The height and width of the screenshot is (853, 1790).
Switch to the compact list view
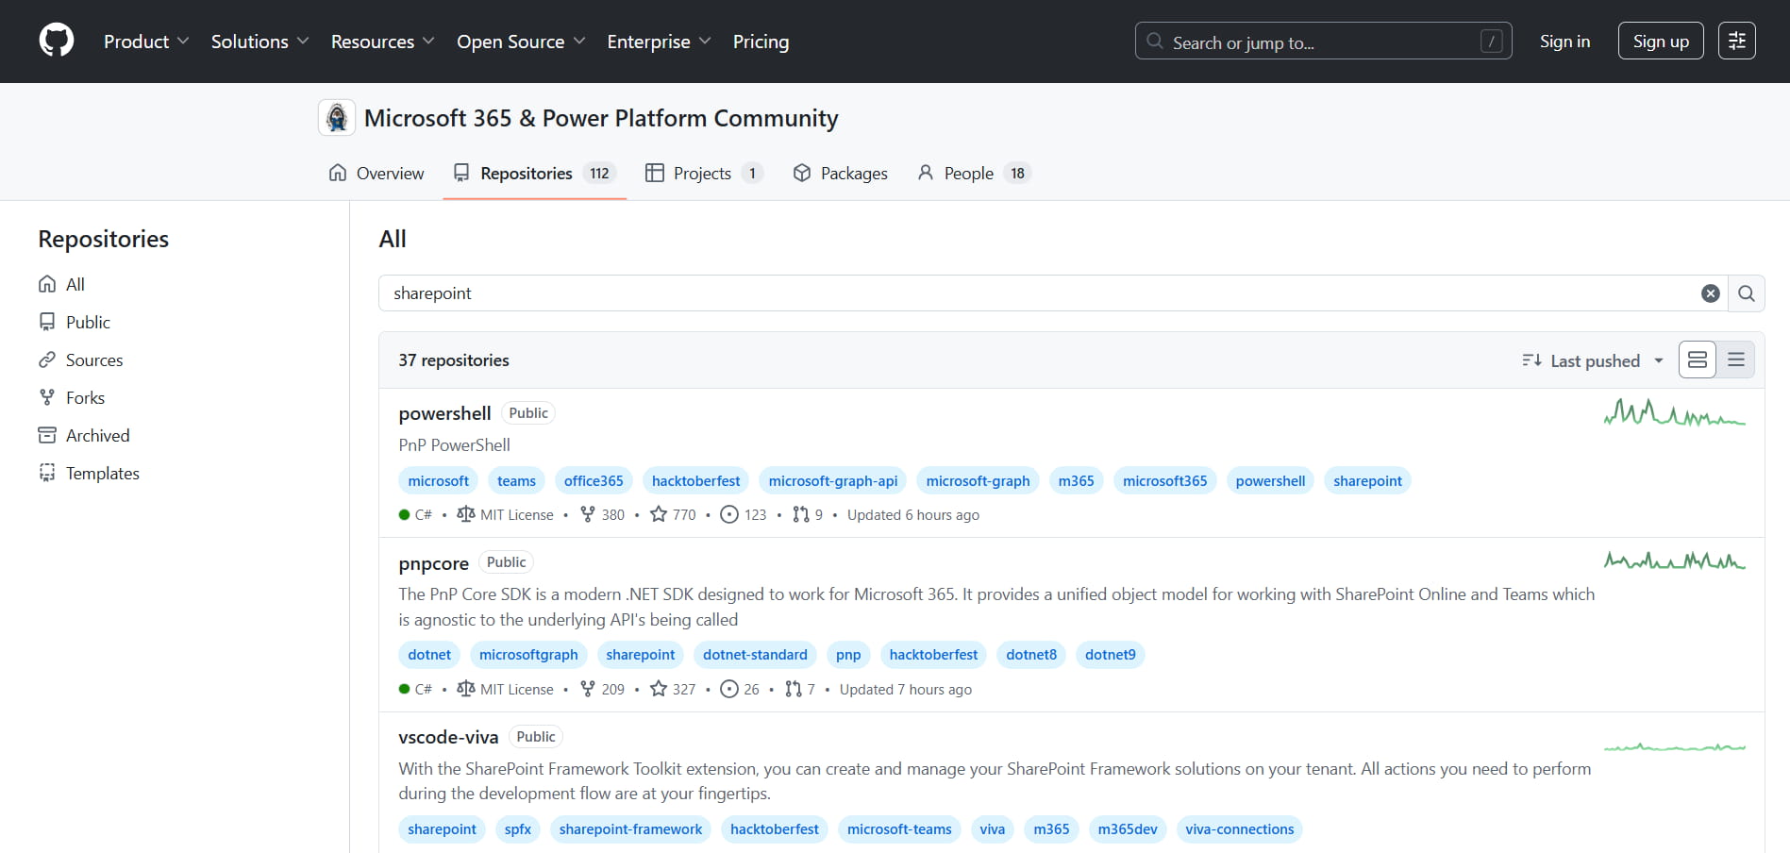pos(1735,360)
